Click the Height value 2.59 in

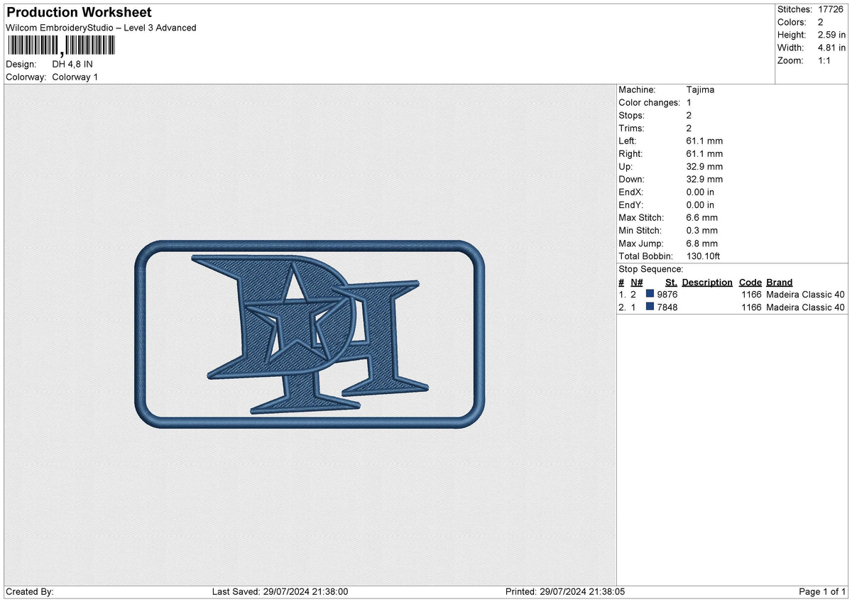click(832, 35)
